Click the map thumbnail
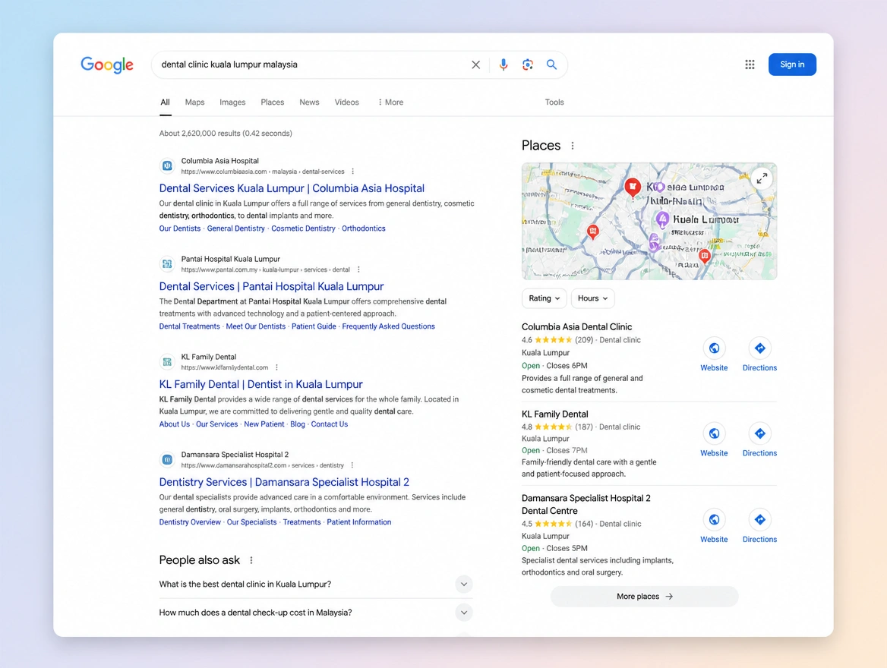 tap(649, 221)
